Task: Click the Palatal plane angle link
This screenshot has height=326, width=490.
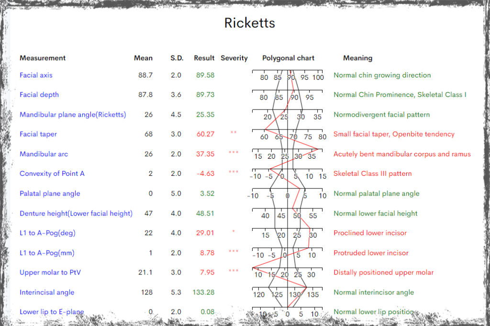Action: pyautogui.click(x=50, y=194)
